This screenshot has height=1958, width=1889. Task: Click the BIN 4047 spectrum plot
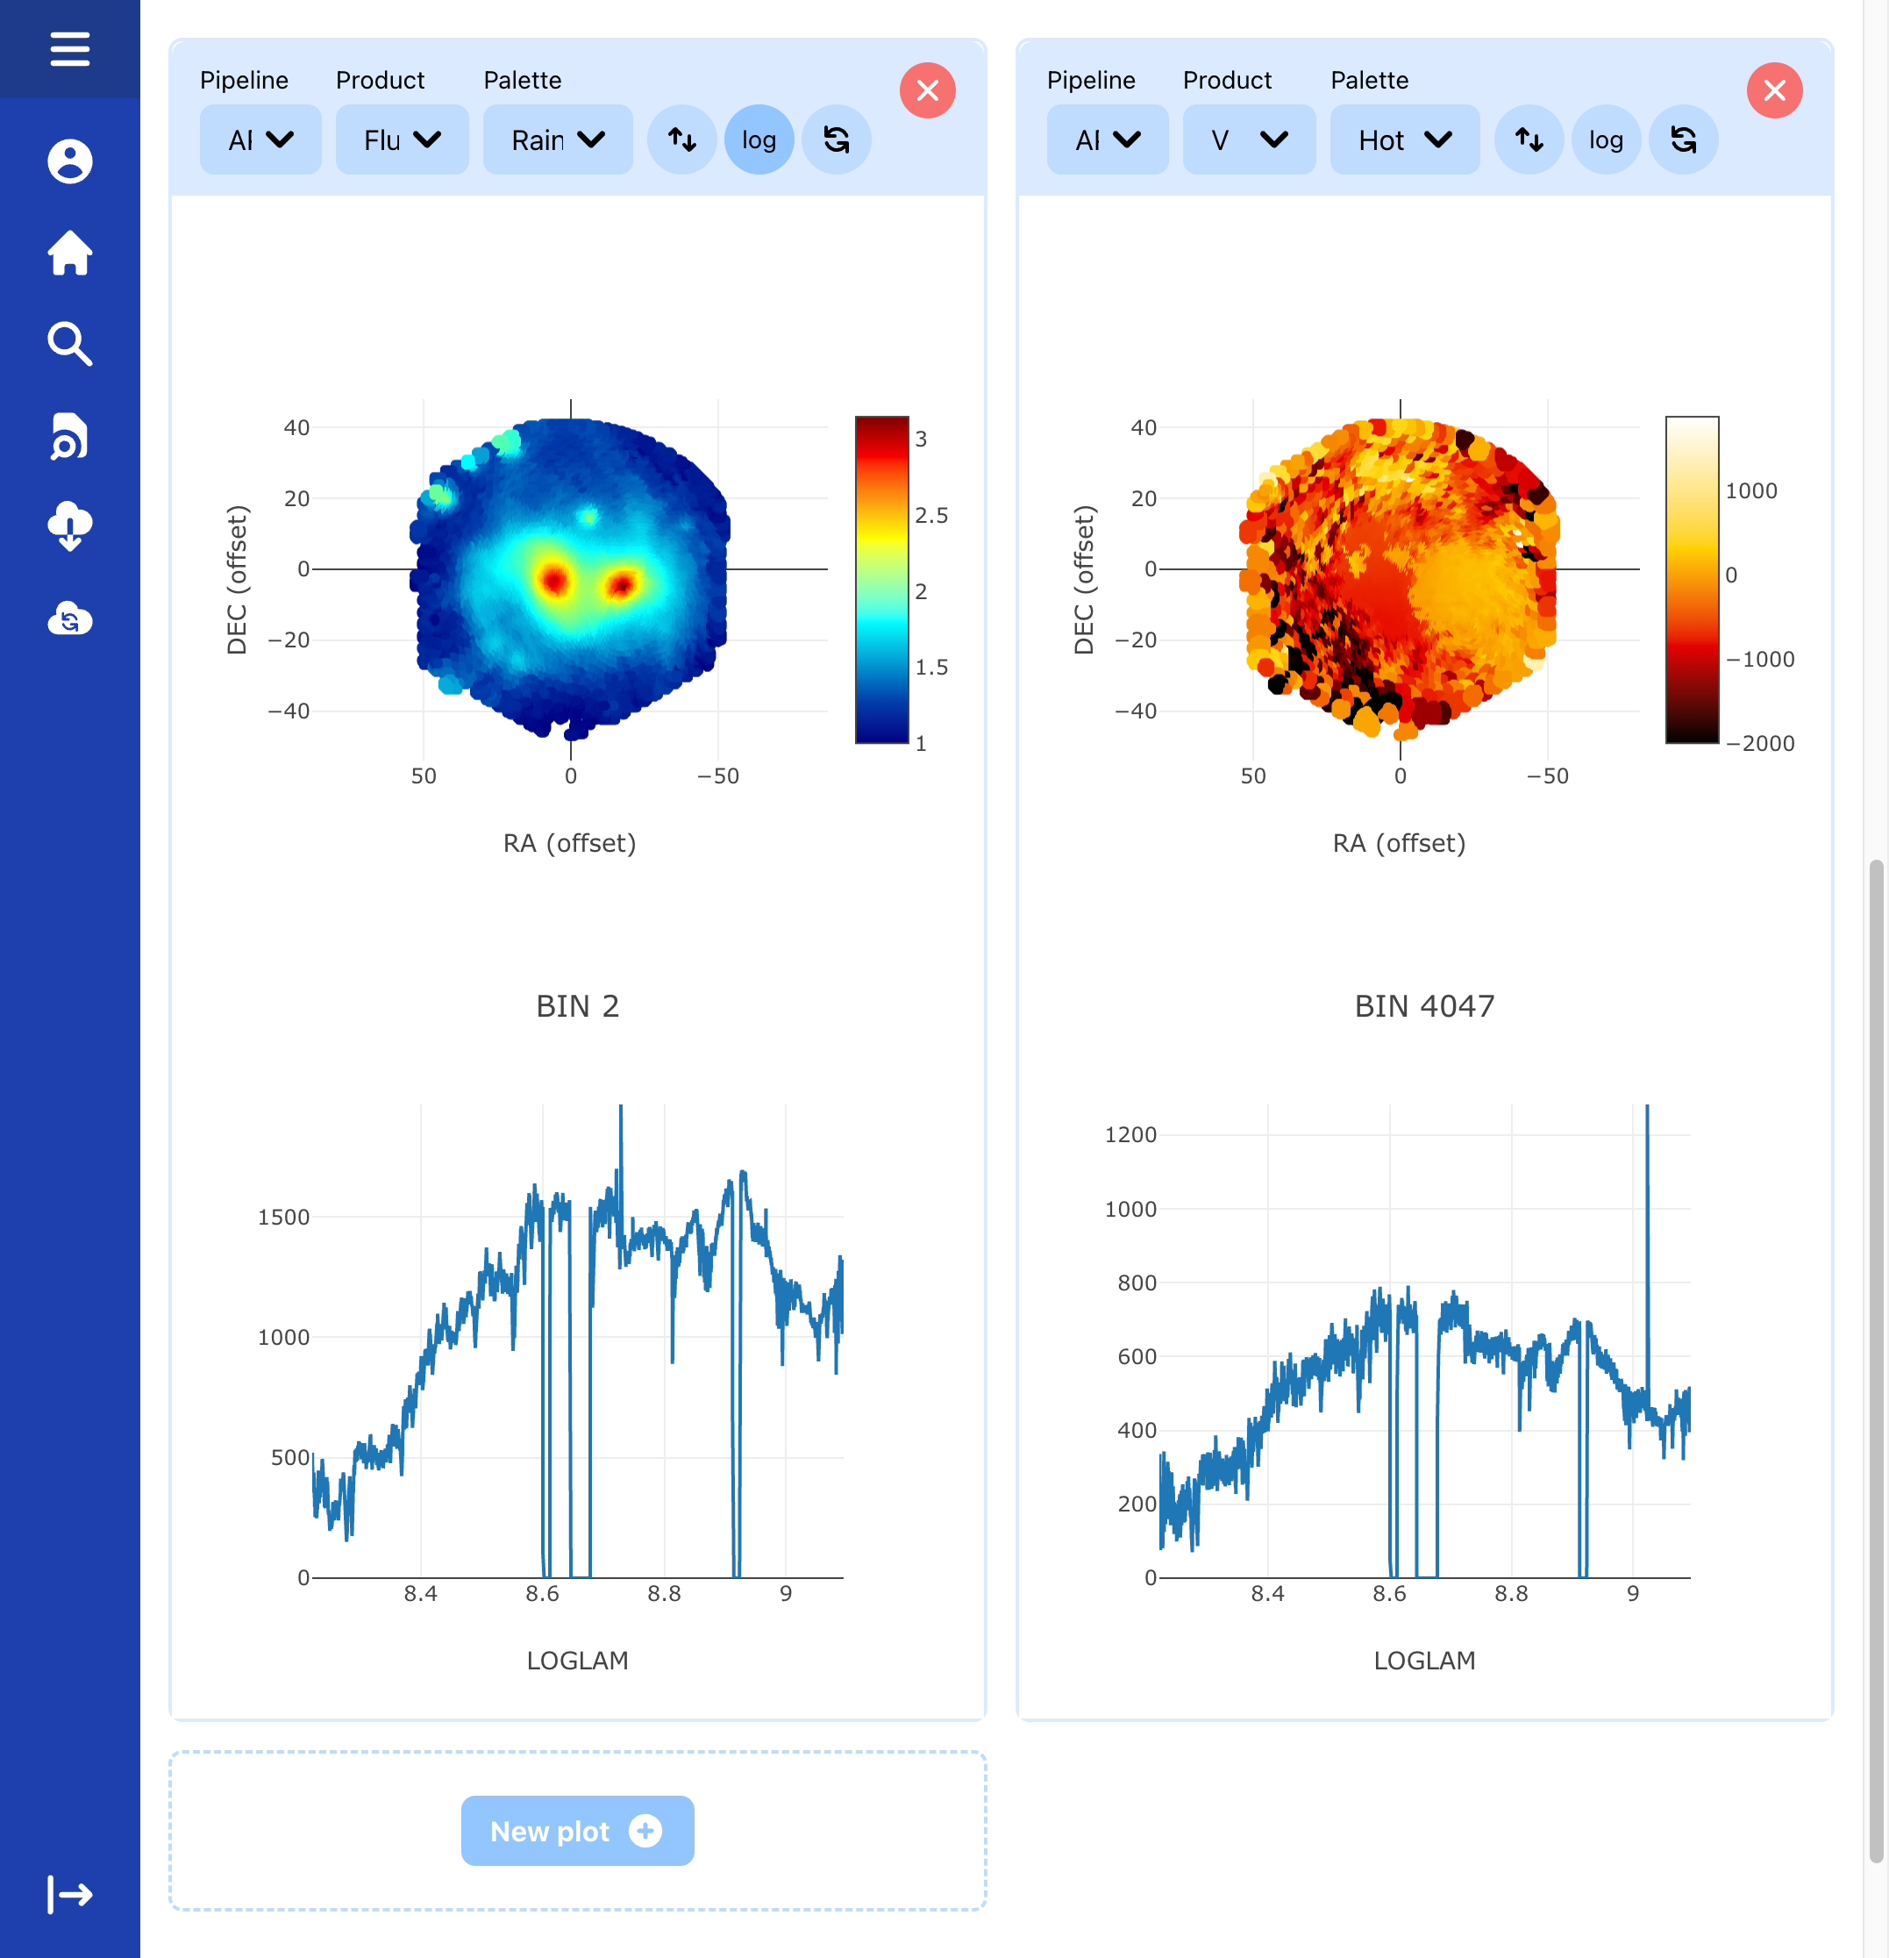click(1425, 1340)
